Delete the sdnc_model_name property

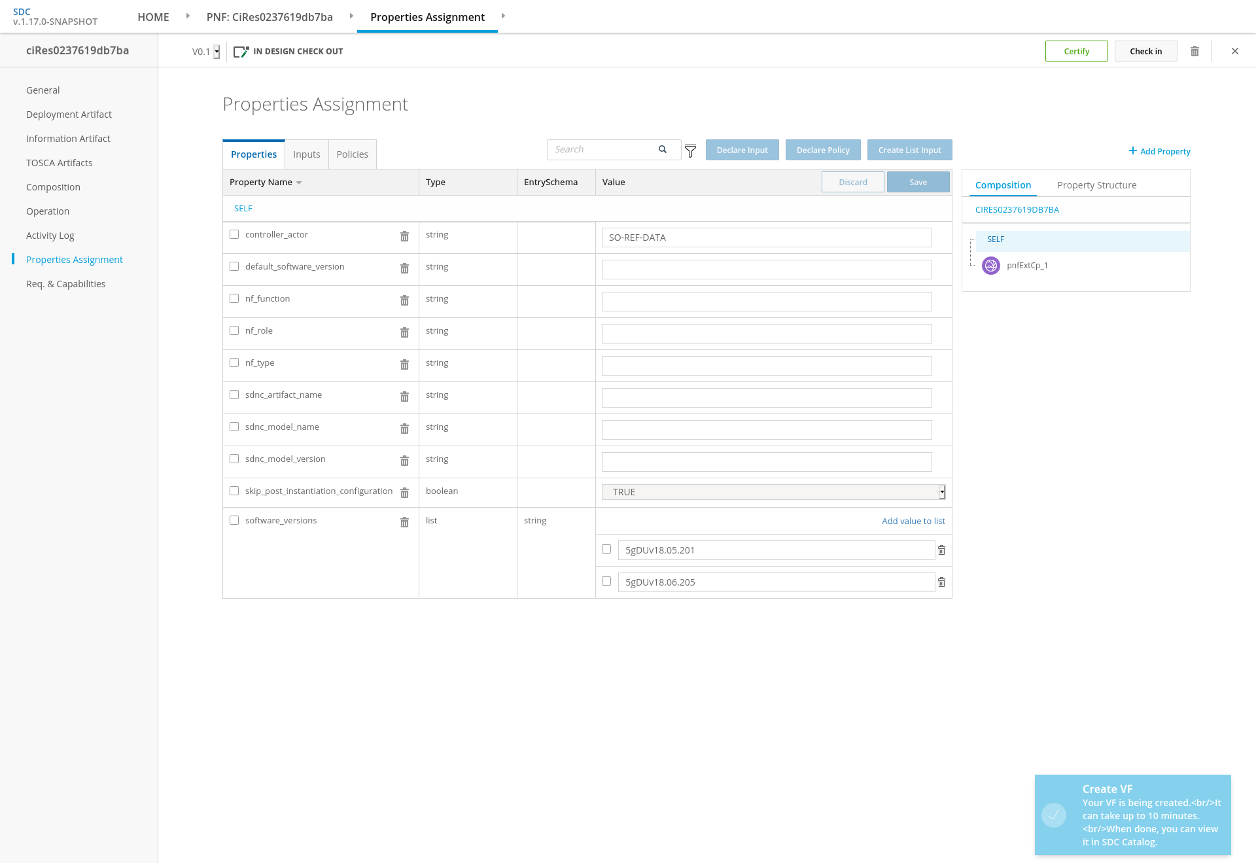click(x=404, y=429)
